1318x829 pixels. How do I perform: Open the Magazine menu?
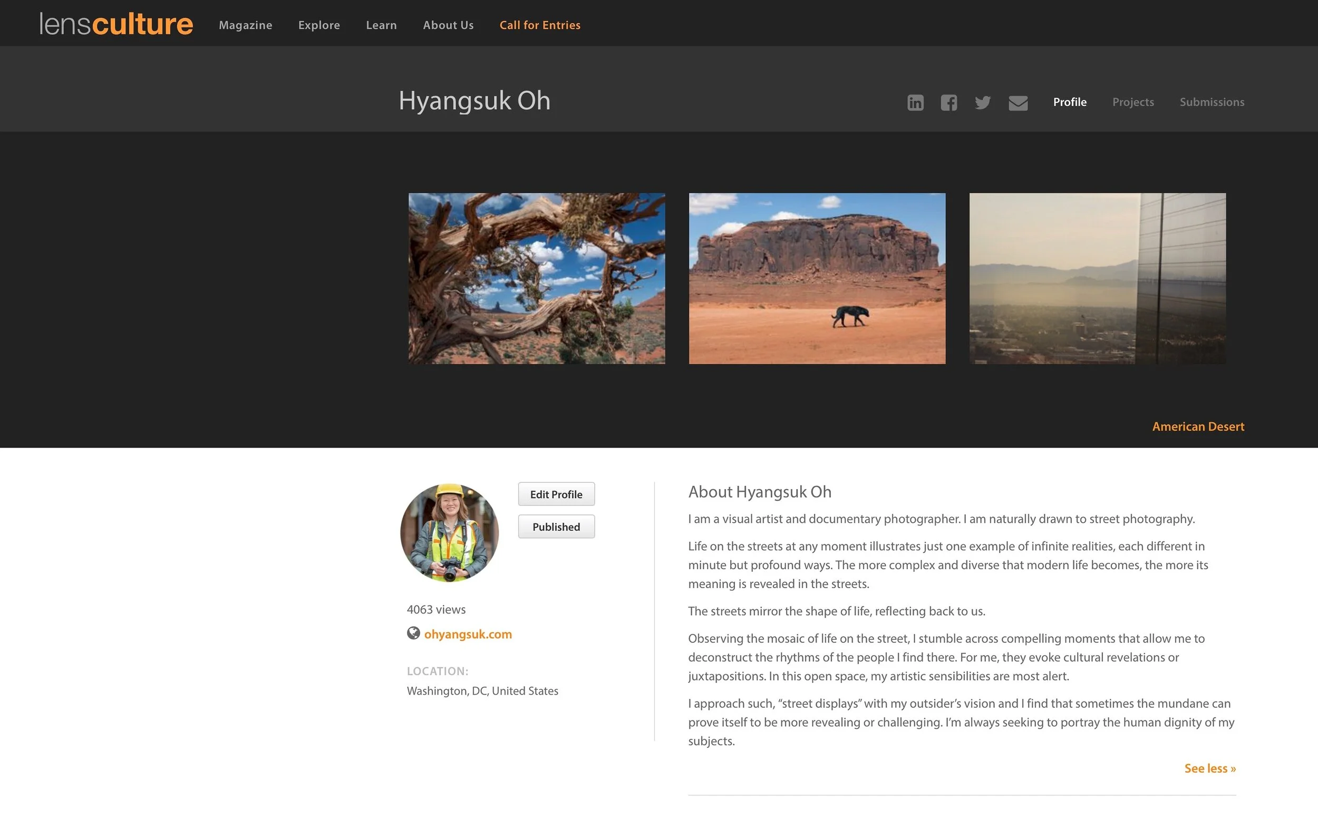point(245,25)
